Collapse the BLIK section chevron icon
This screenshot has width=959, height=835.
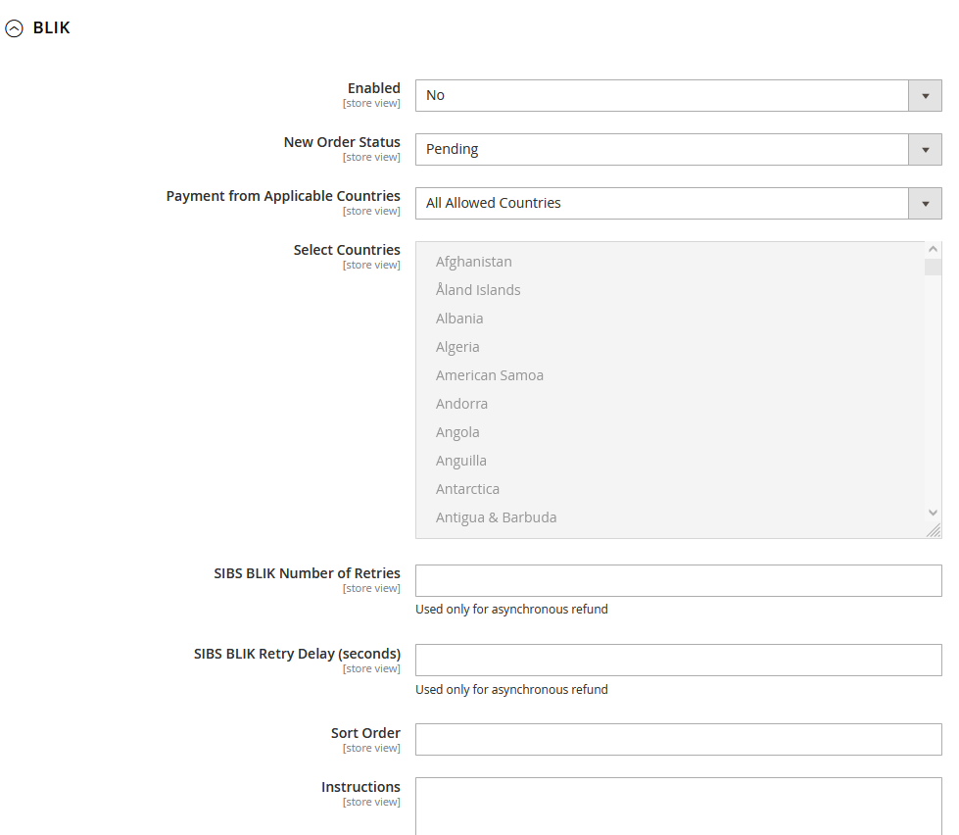point(14,29)
